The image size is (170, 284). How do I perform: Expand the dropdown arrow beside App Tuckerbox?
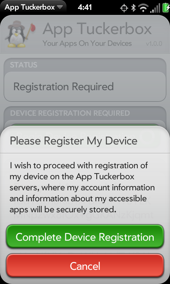click(59, 7)
